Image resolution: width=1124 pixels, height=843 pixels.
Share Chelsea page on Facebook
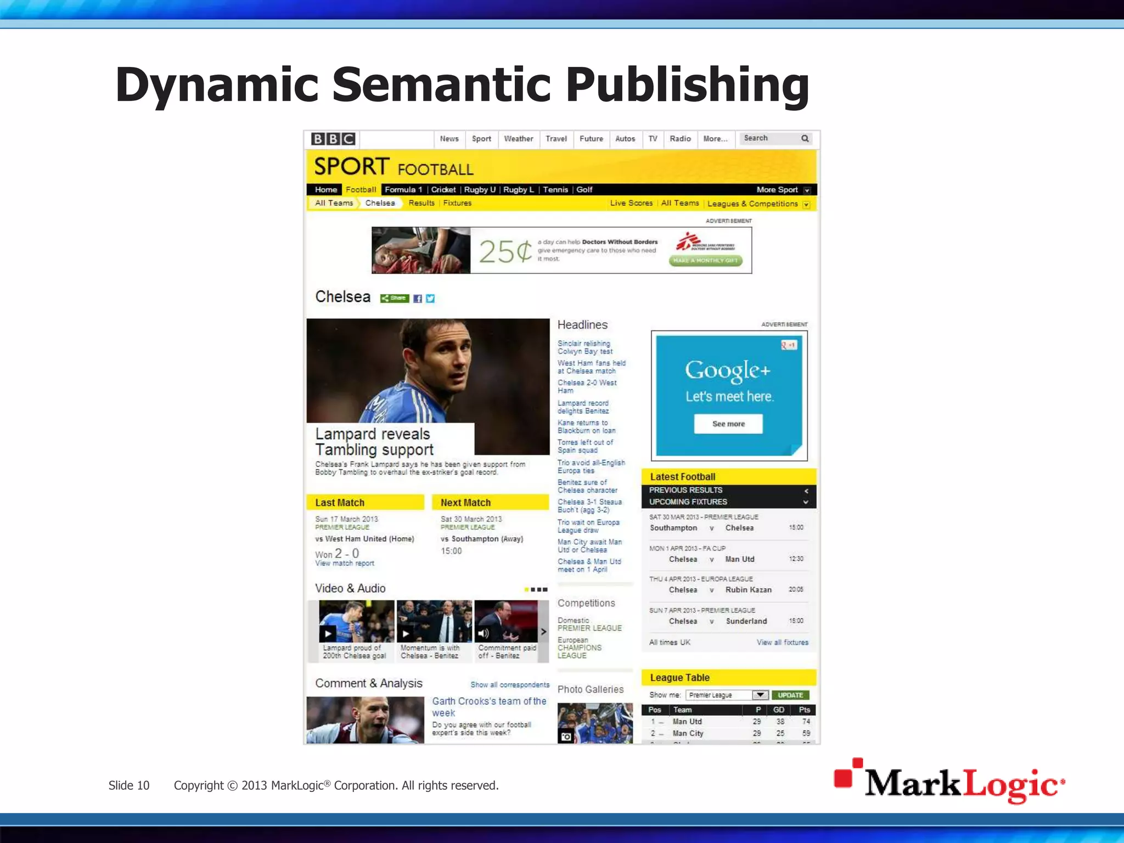pyautogui.click(x=418, y=299)
